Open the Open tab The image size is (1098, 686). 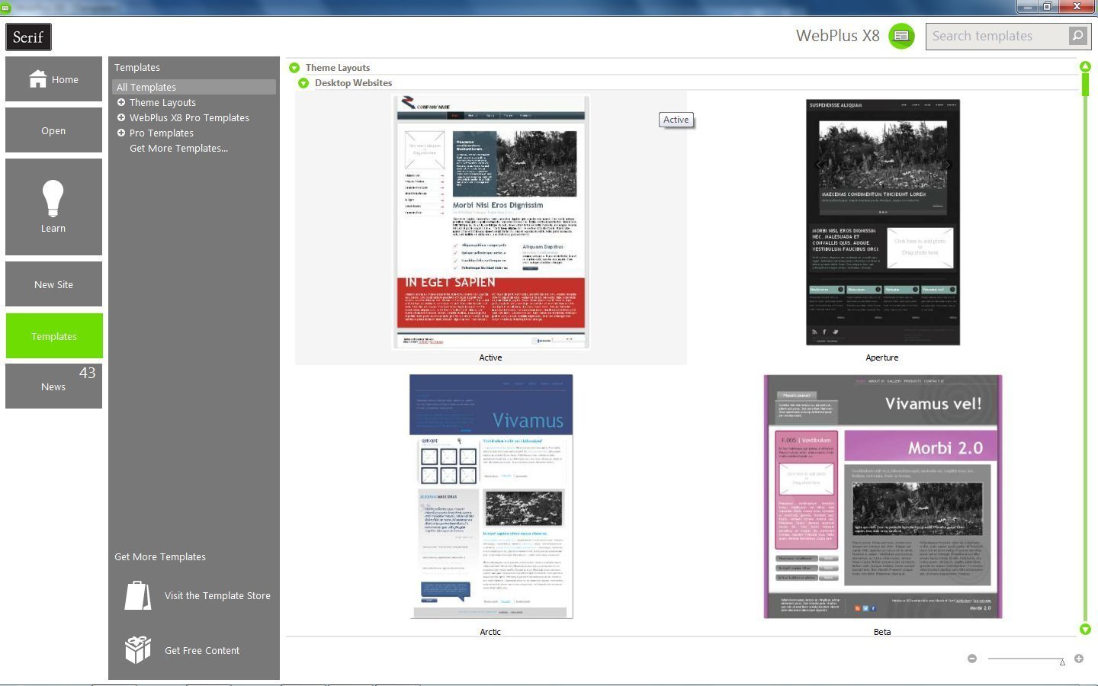point(53,130)
